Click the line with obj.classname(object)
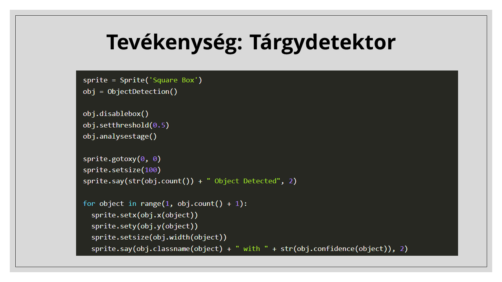 250,249
